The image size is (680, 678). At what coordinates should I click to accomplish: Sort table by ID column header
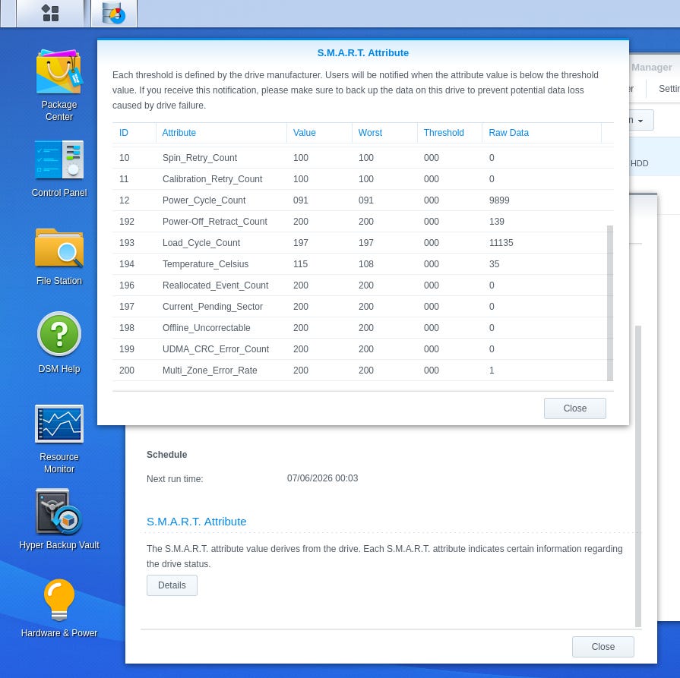pyautogui.click(x=134, y=133)
